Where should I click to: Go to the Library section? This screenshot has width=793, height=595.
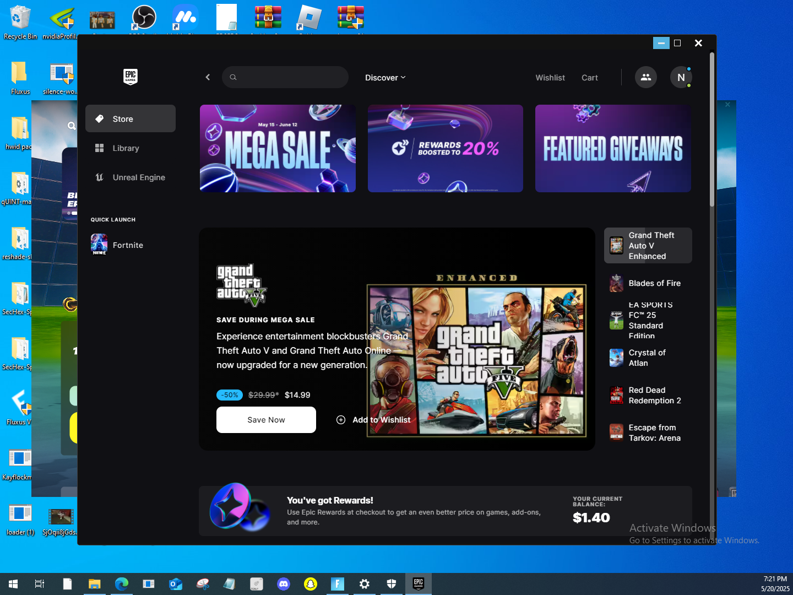click(131, 148)
